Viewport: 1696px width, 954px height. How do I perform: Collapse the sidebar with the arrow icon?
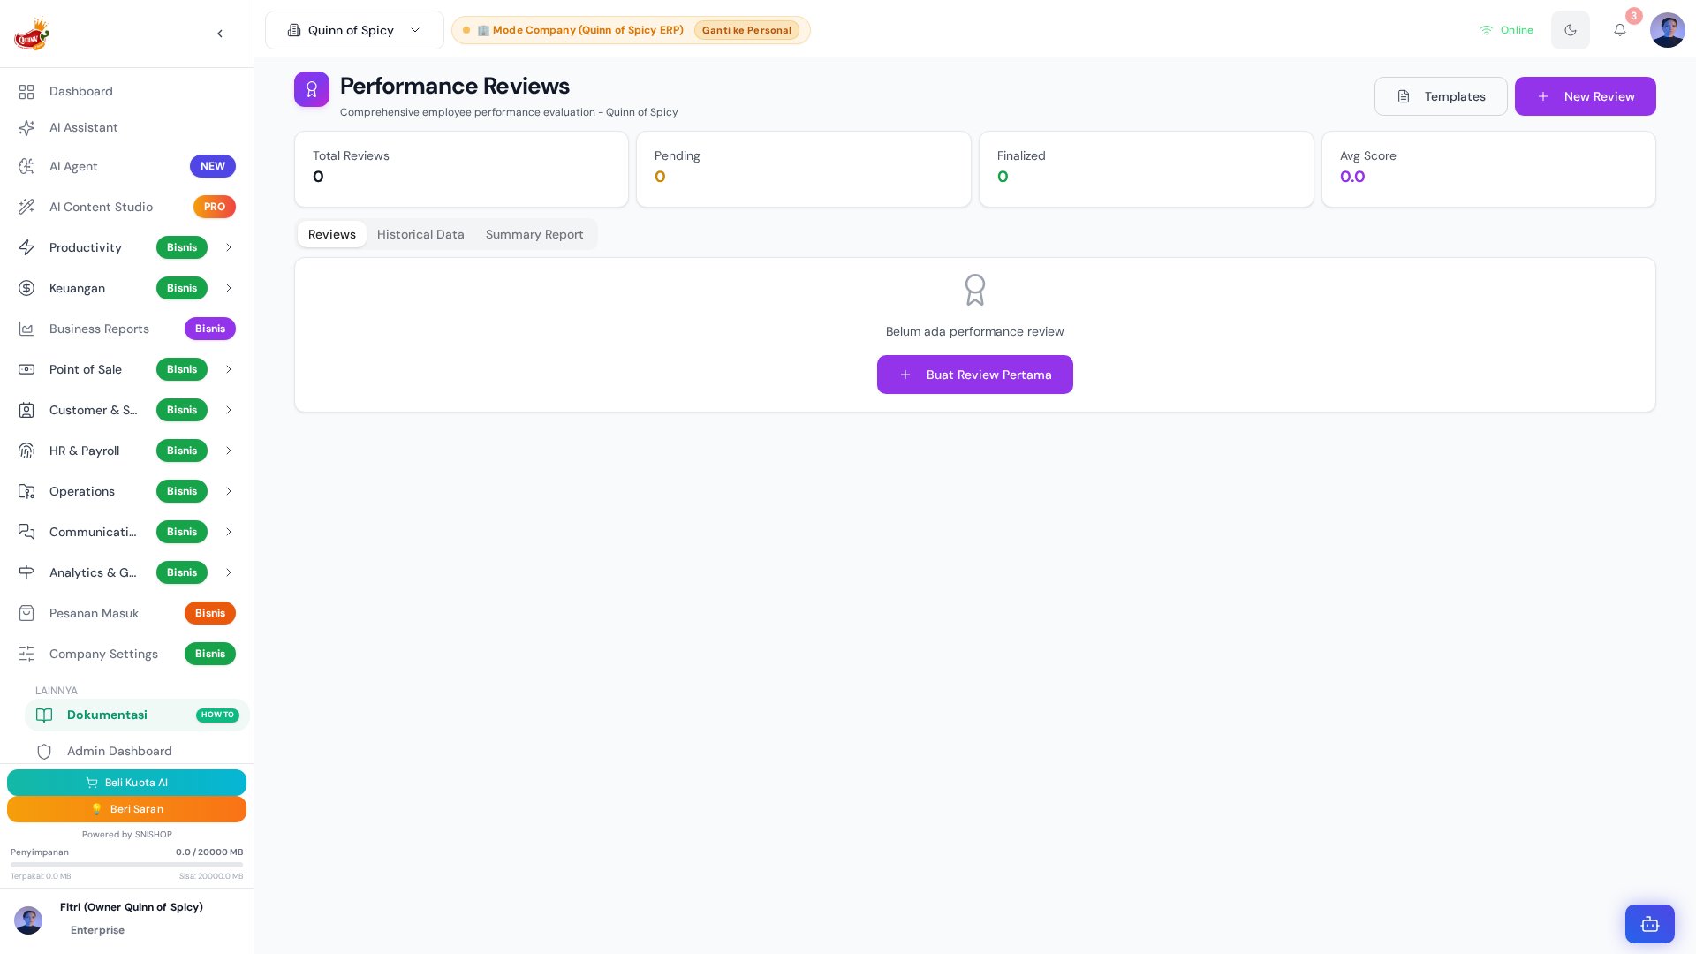pos(220,34)
